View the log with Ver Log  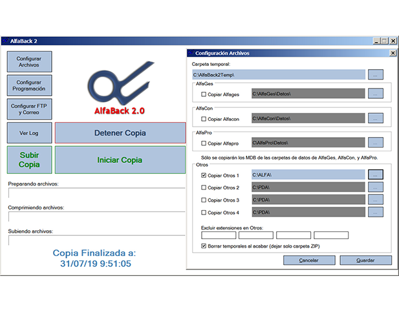click(x=29, y=132)
